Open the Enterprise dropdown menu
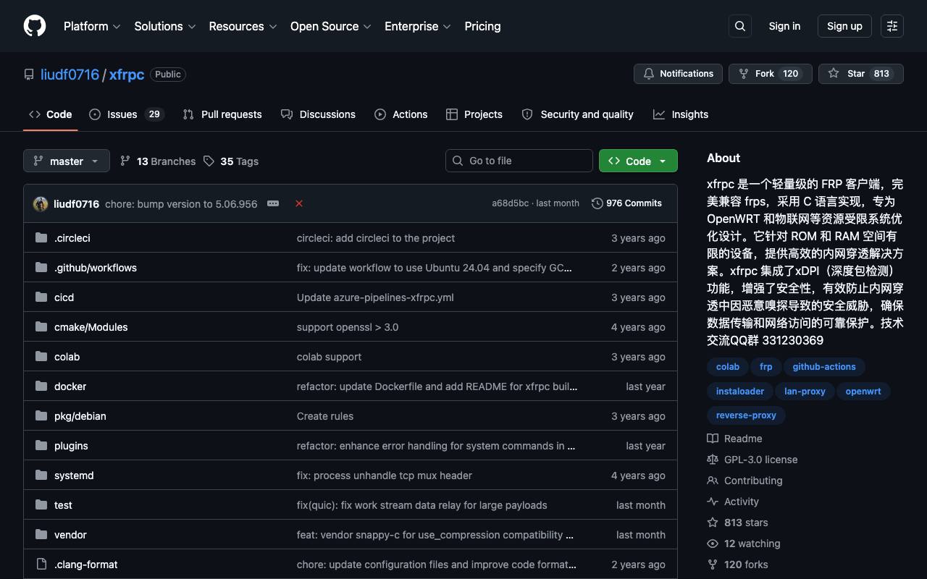The image size is (927, 579). [x=418, y=26]
